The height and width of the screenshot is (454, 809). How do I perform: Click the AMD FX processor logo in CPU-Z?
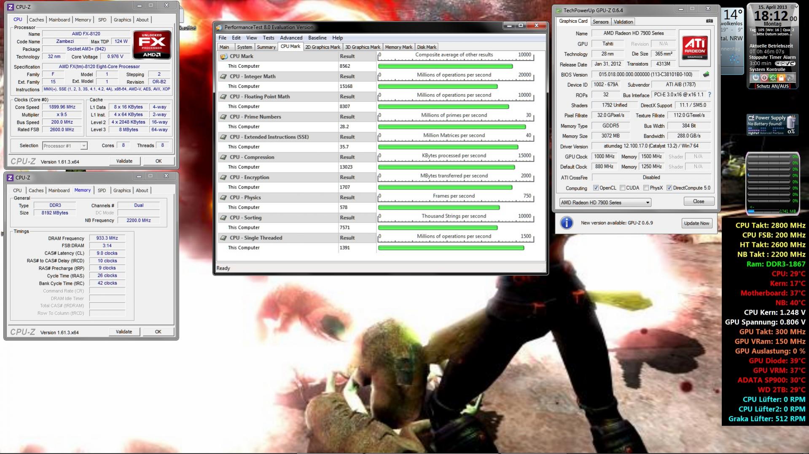pyautogui.click(x=152, y=45)
